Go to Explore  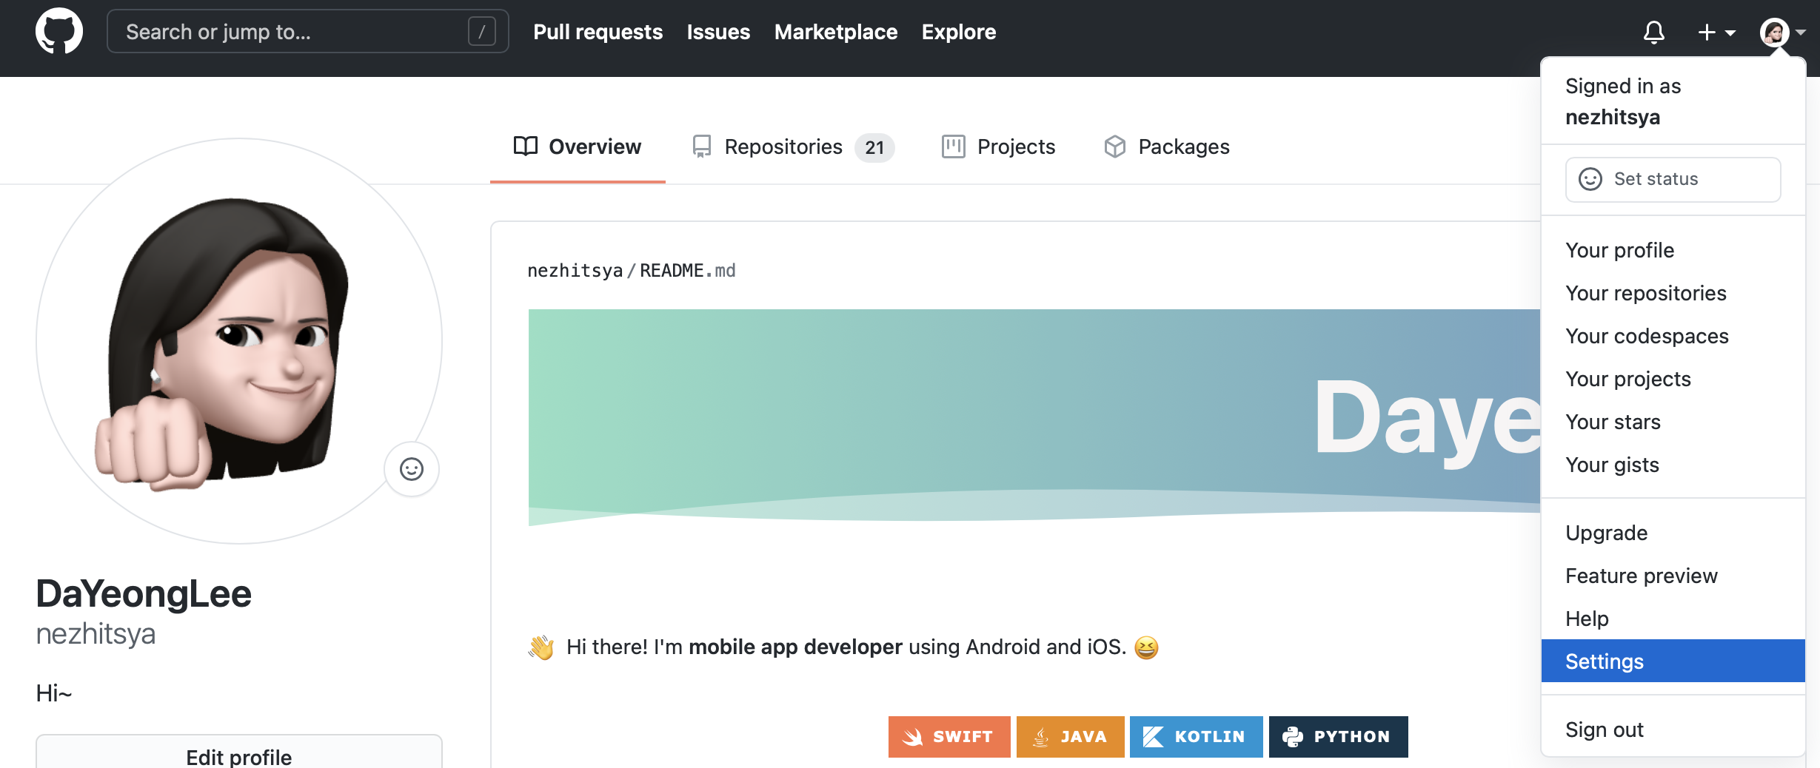[x=958, y=32]
